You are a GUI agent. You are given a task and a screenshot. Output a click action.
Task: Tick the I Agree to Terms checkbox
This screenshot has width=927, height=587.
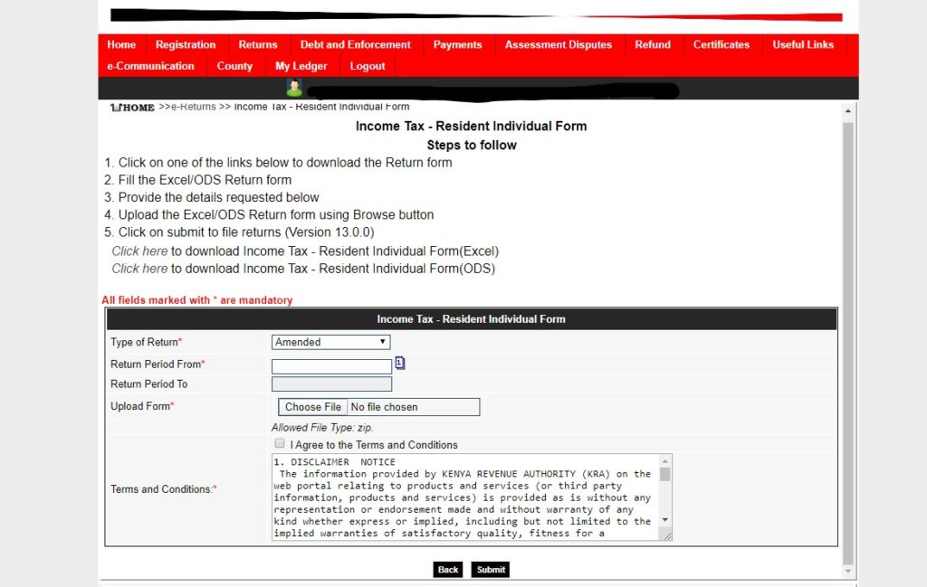(279, 444)
